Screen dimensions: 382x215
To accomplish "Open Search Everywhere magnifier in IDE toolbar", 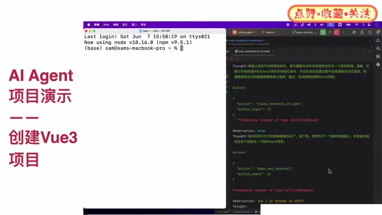I will pos(370,32).
